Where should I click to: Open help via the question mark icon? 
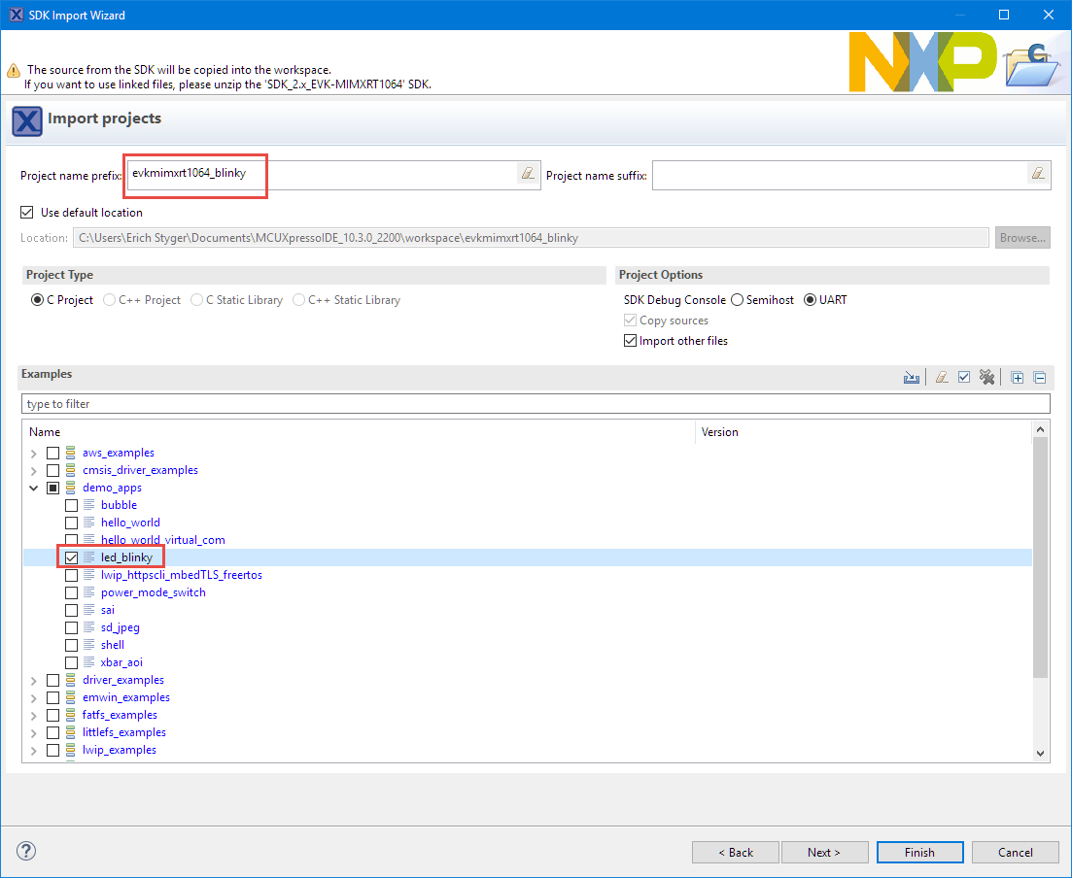(26, 851)
